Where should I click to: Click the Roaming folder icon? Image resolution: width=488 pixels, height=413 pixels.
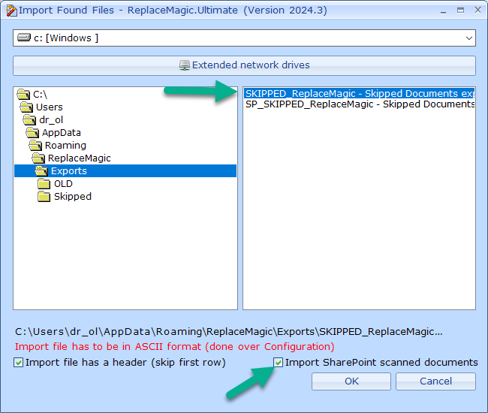35,146
